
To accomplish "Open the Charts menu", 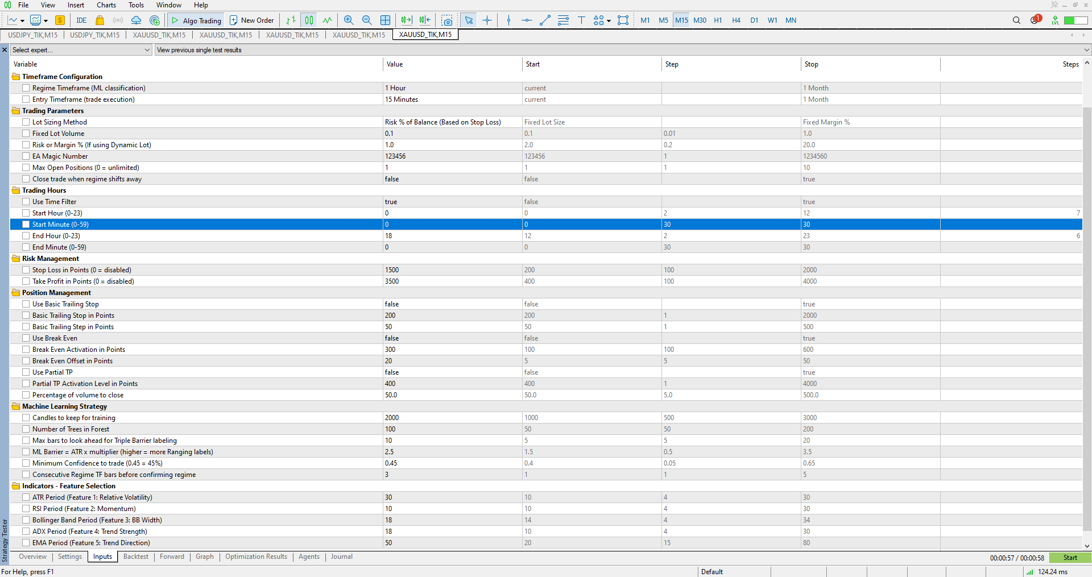I will tap(106, 5).
